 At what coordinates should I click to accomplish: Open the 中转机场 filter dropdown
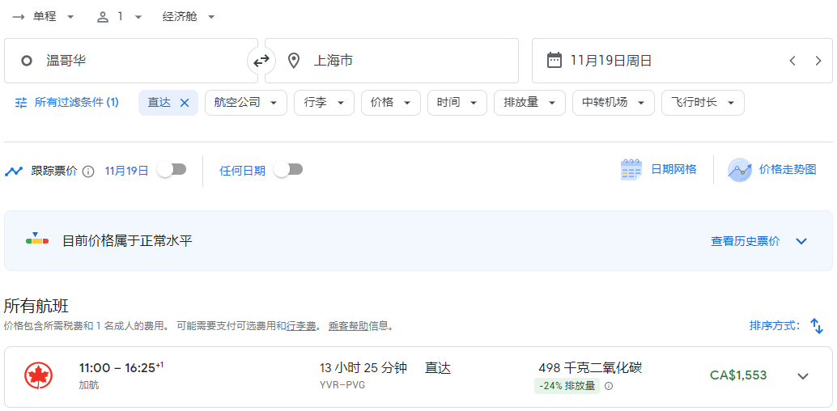pos(614,103)
